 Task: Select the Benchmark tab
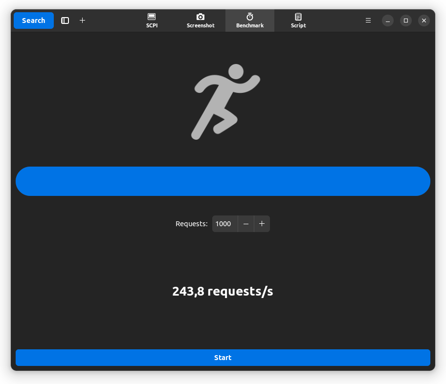(250, 21)
